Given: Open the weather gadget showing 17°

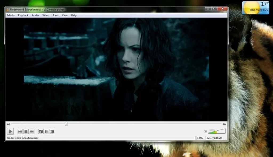Looking at the screenshot, I should pyautogui.click(x=256, y=8).
